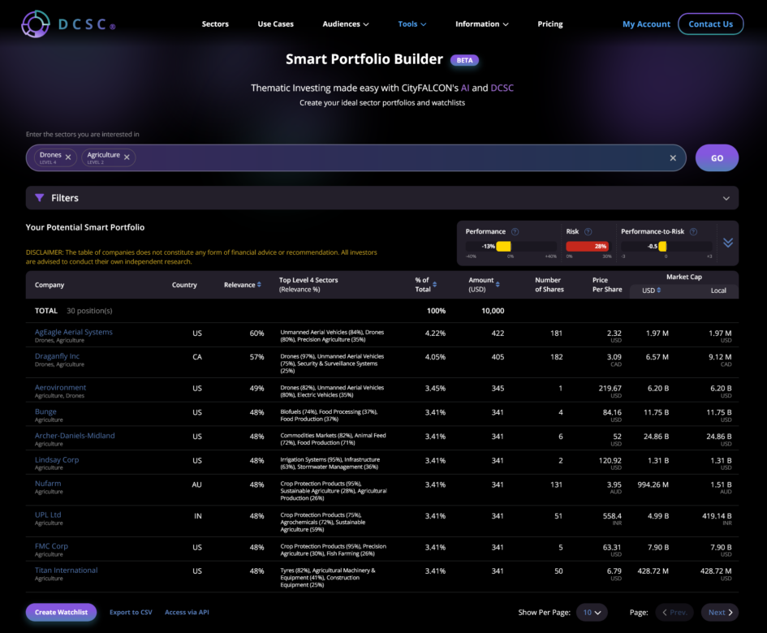The height and width of the screenshot is (633, 767).
Task: Open the Audiences menu
Action: 345,24
